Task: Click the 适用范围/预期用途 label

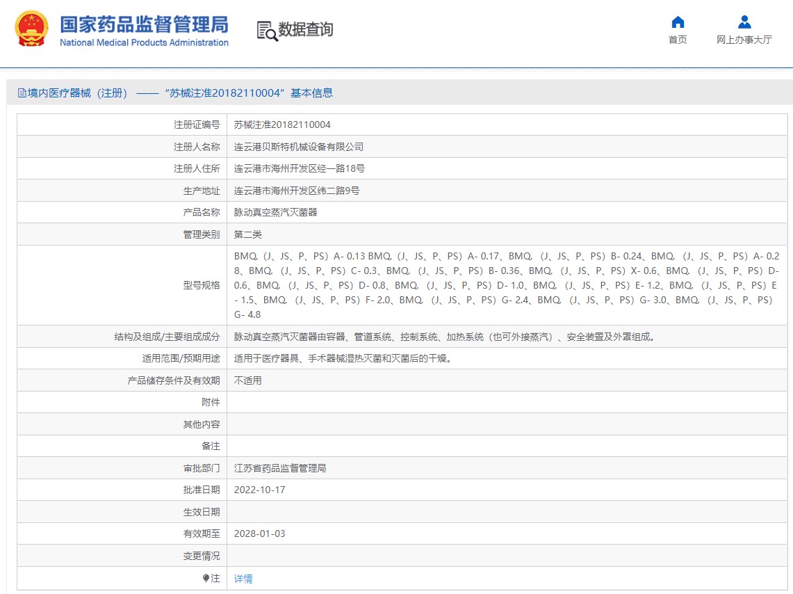Action: 181,358
